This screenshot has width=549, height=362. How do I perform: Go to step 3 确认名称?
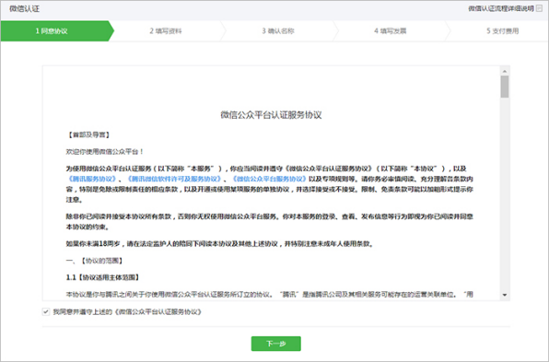(x=278, y=30)
